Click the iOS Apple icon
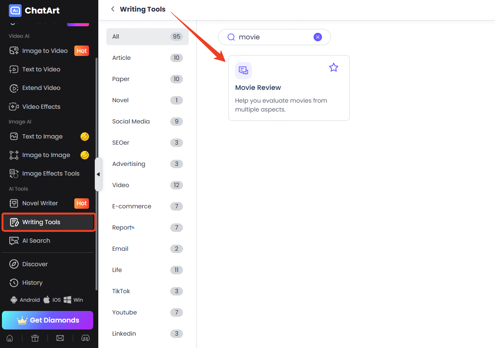This screenshot has width=495, height=348. (x=47, y=300)
